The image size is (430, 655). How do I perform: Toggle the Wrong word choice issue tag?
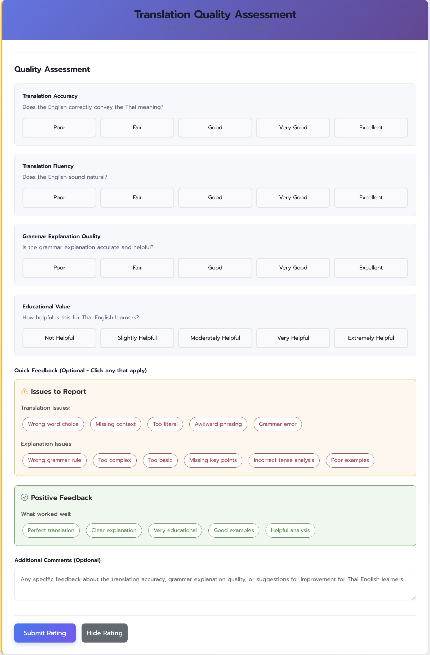click(x=53, y=424)
